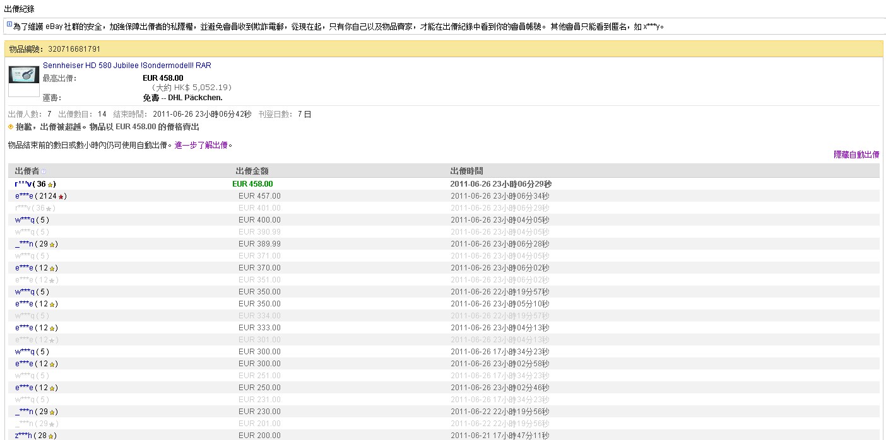
Task: Select the EUR 457.00 bid amount
Action: pos(259,196)
